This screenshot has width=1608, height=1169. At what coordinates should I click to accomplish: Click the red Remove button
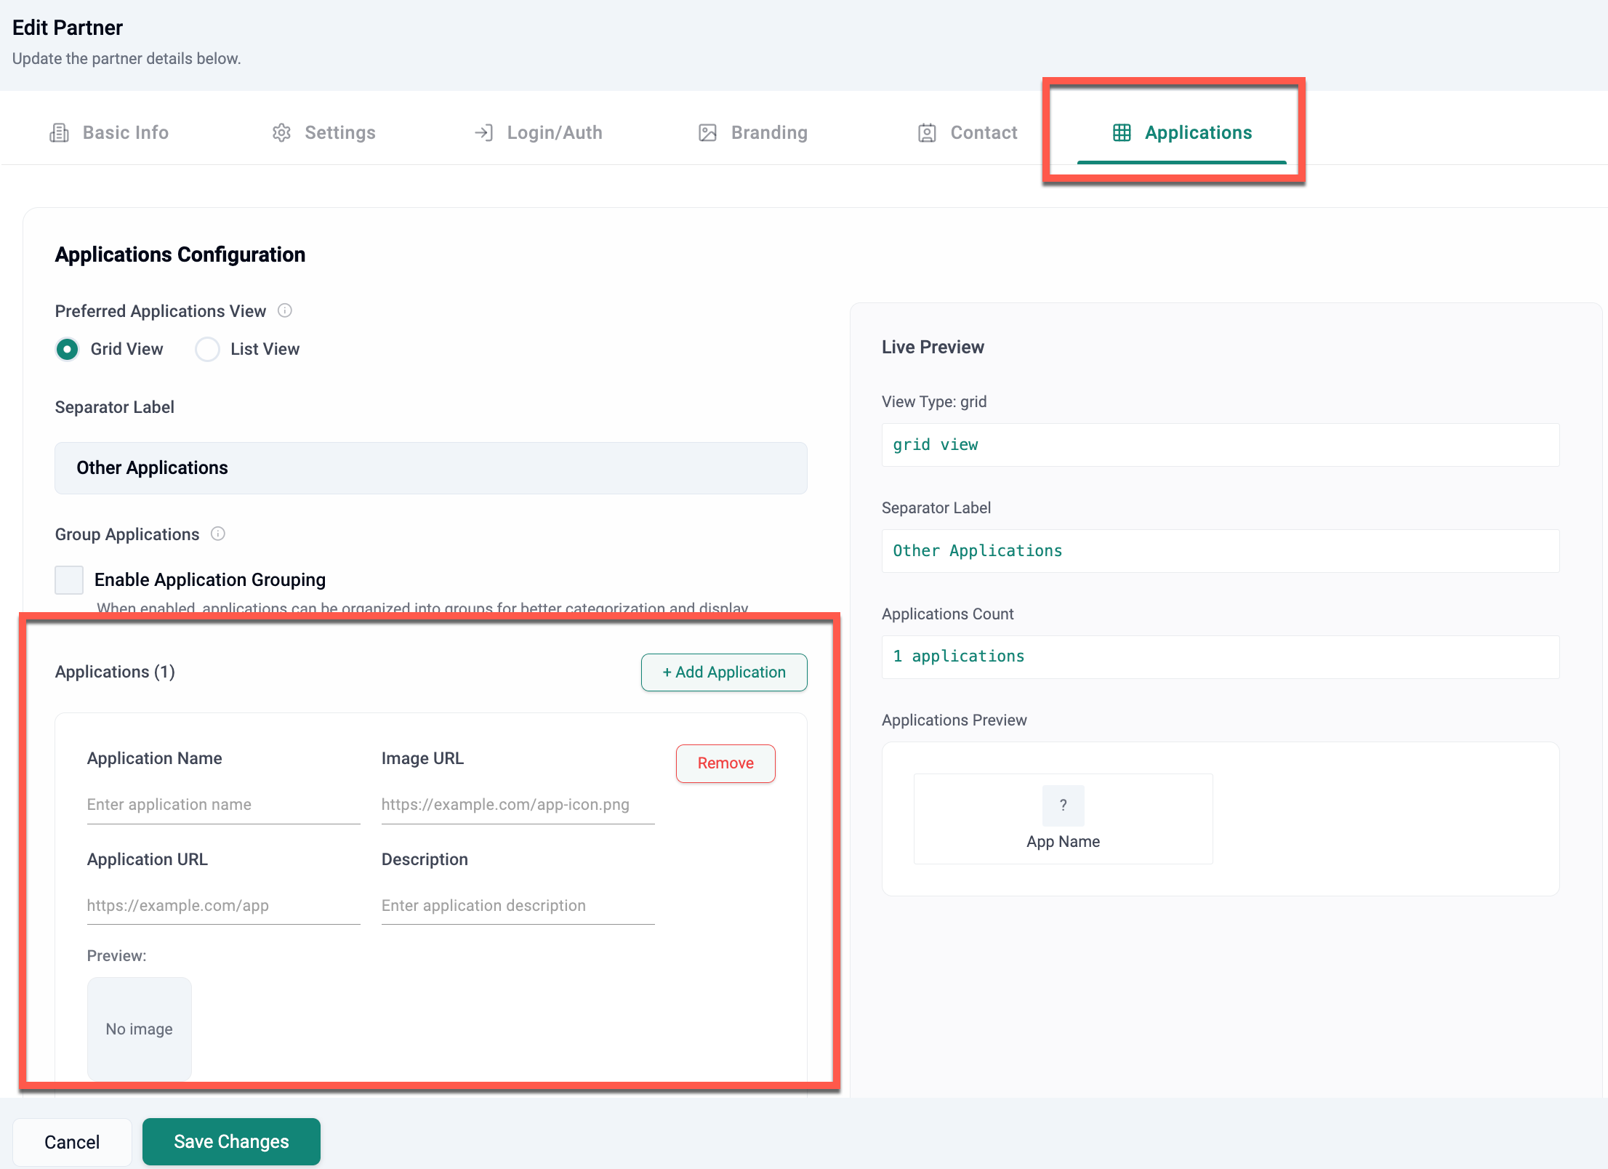[x=725, y=763]
